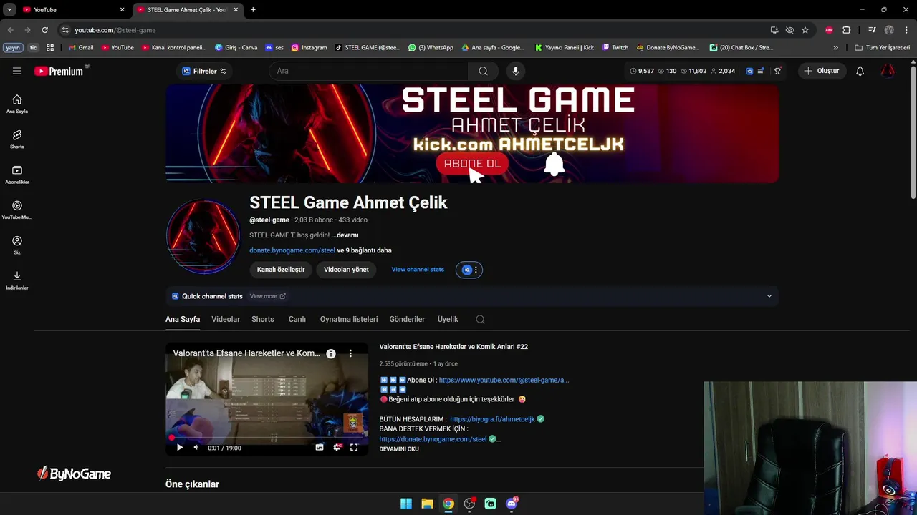Click the vidIQ list icon in stats bar
Image resolution: width=917 pixels, height=515 pixels.
[761, 71]
